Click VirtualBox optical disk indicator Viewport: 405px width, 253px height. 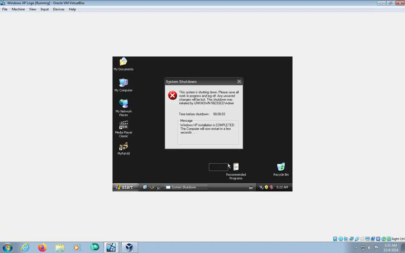click(x=341, y=239)
